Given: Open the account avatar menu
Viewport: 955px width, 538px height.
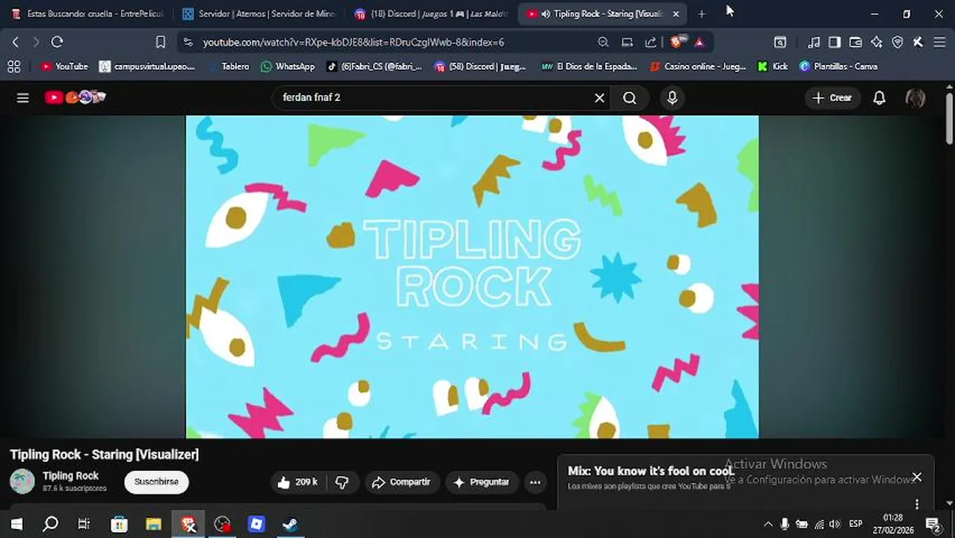Looking at the screenshot, I should pos(915,98).
